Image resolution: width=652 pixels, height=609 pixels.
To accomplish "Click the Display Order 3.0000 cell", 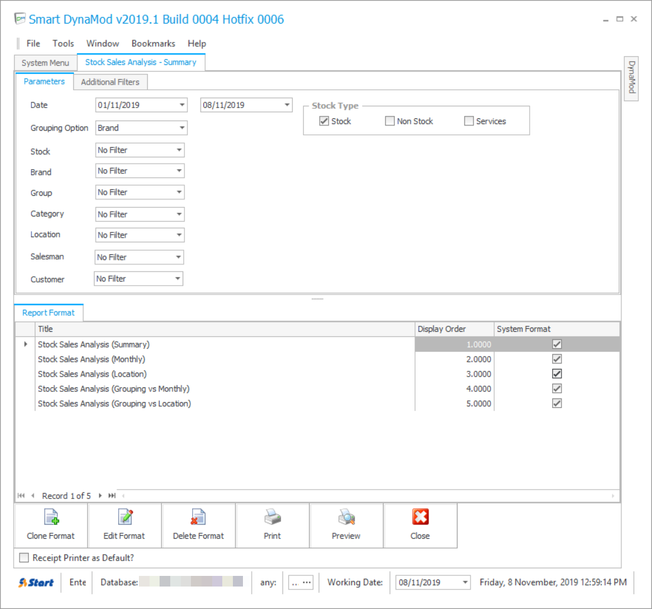I will tap(455, 374).
